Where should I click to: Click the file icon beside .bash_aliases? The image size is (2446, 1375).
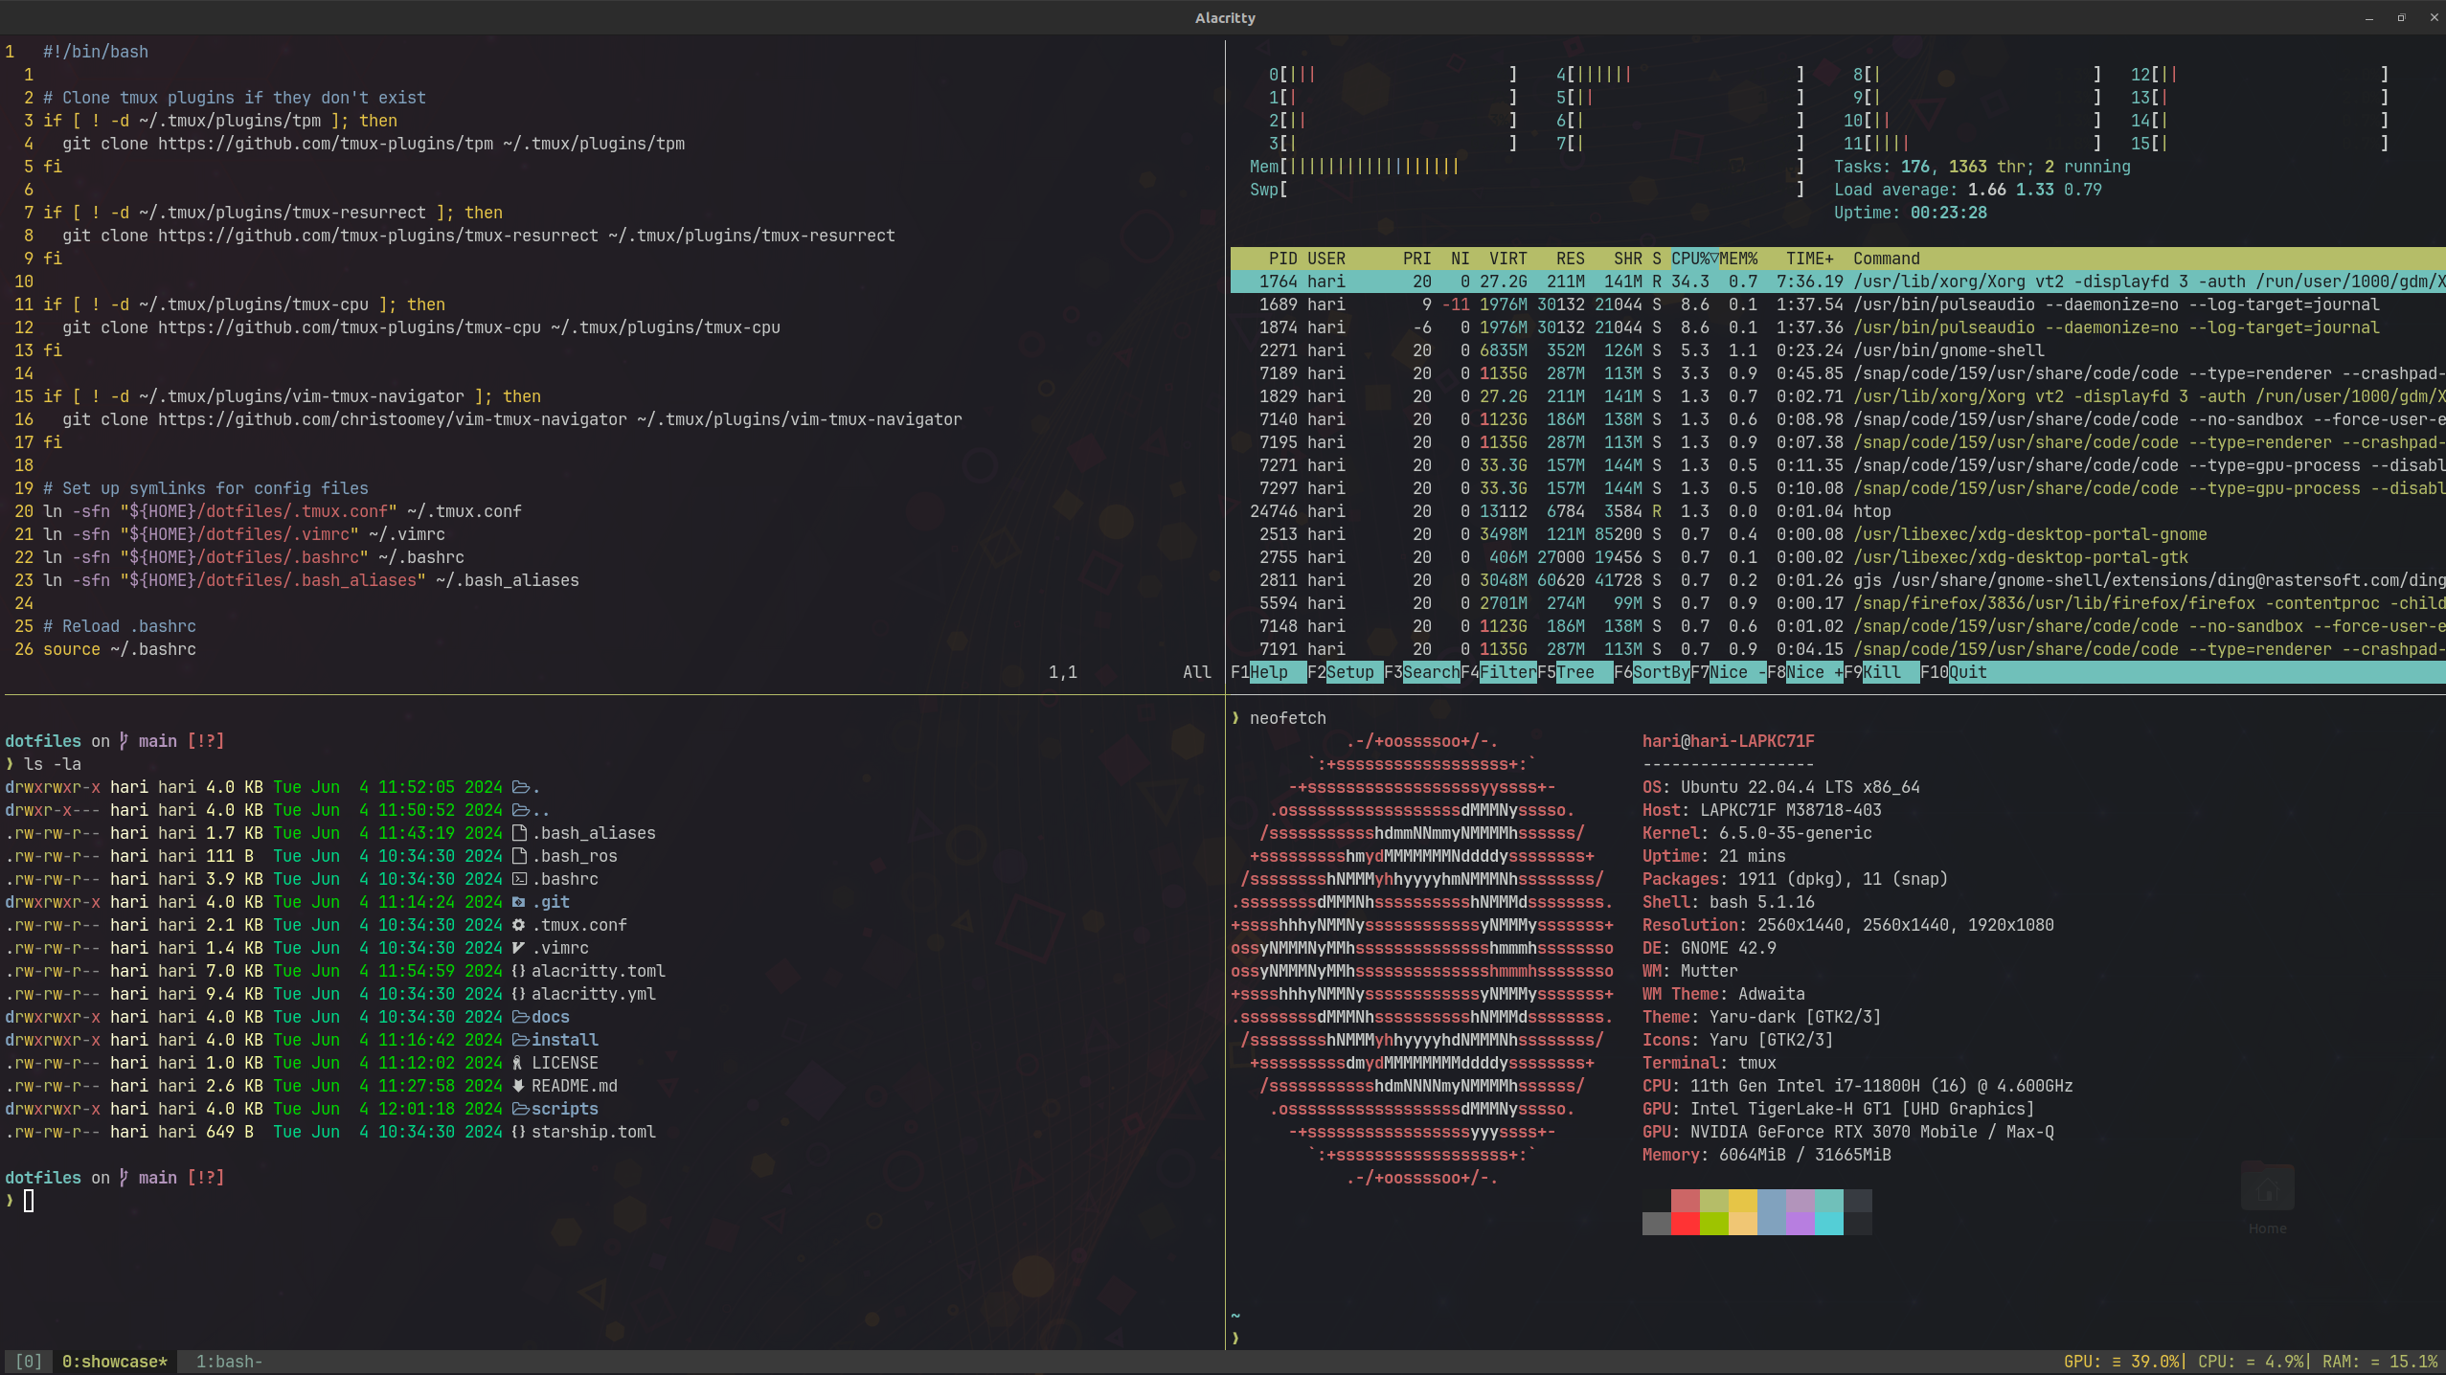click(519, 833)
